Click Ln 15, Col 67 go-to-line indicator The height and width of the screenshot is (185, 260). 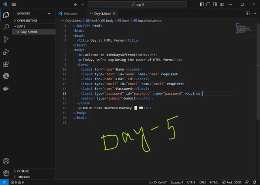(158, 182)
